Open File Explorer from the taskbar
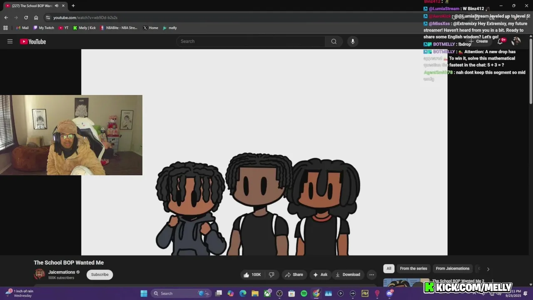The height and width of the screenshot is (300, 533). click(x=255, y=293)
